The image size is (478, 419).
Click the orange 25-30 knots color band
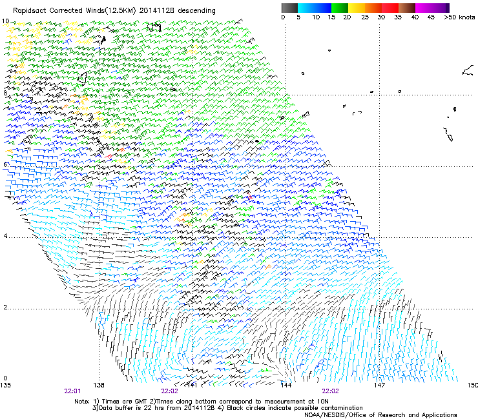373,8
